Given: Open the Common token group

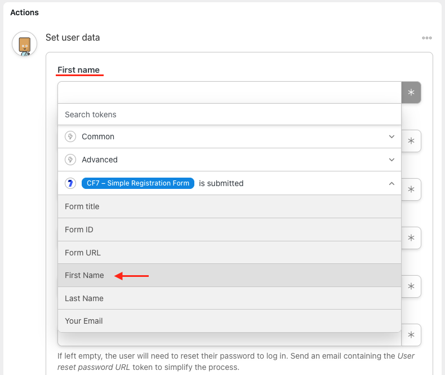Looking at the screenshot, I should 229,136.
